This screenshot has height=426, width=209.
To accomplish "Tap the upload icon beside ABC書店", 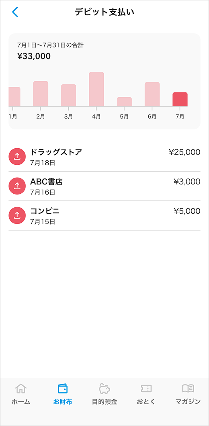I will [17, 186].
